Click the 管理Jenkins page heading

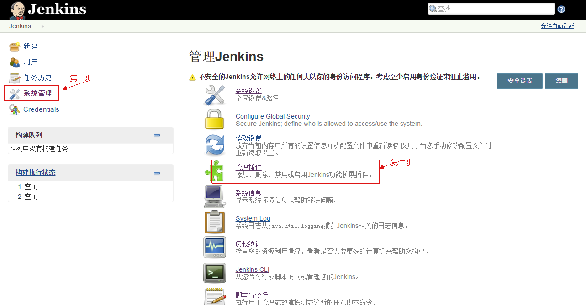(x=226, y=57)
